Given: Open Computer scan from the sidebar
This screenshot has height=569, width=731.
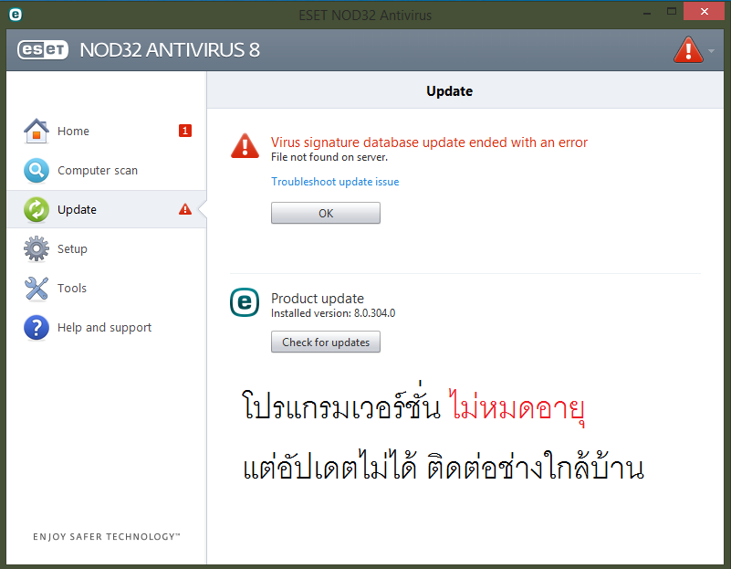Looking at the screenshot, I should coord(106,170).
